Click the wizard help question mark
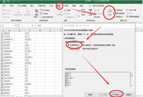The width and height of the screenshot is (143, 97). [125, 26]
